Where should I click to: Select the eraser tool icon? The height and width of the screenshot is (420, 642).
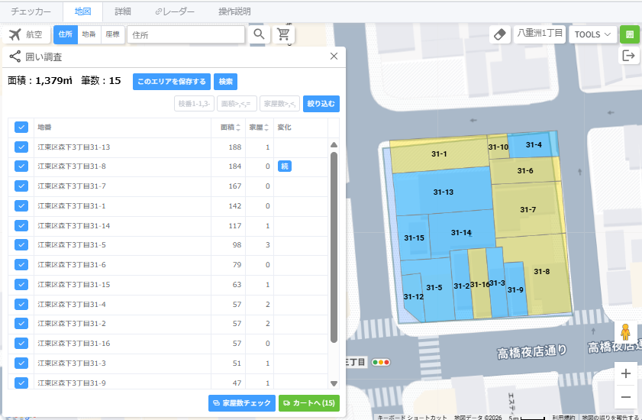click(x=500, y=34)
